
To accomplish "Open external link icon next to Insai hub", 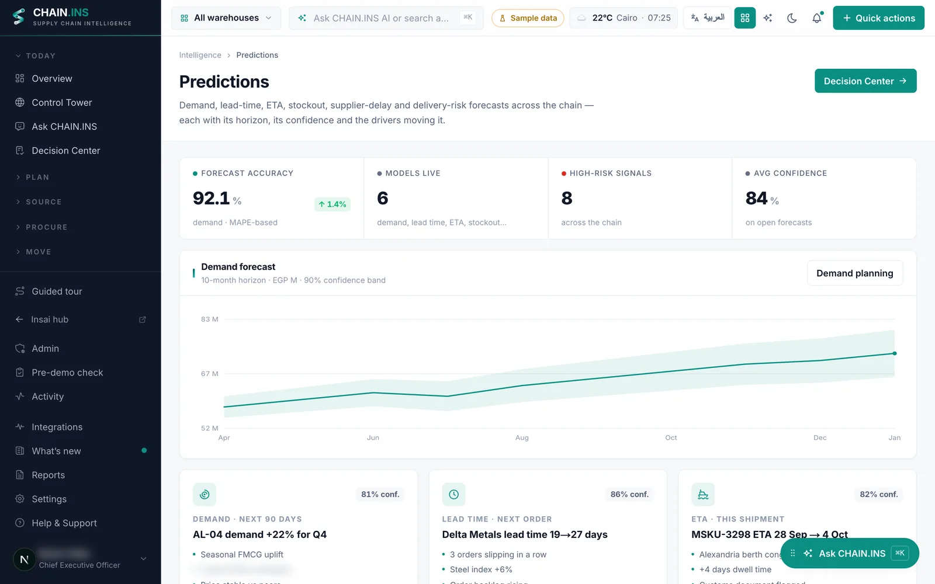I will (x=143, y=319).
